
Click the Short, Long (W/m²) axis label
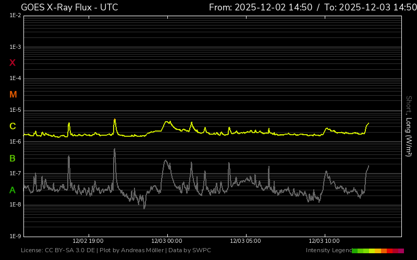[409, 126]
